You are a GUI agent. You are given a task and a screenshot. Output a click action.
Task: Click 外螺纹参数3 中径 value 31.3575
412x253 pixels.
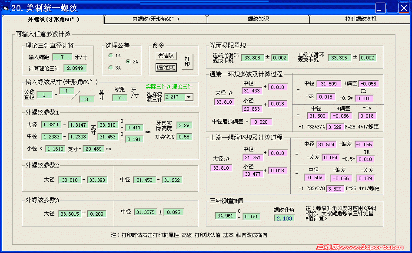coord(145,212)
